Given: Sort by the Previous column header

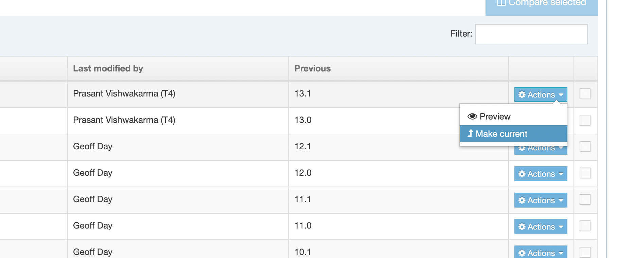Looking at the screenshot, I should [x=312, y=68].
